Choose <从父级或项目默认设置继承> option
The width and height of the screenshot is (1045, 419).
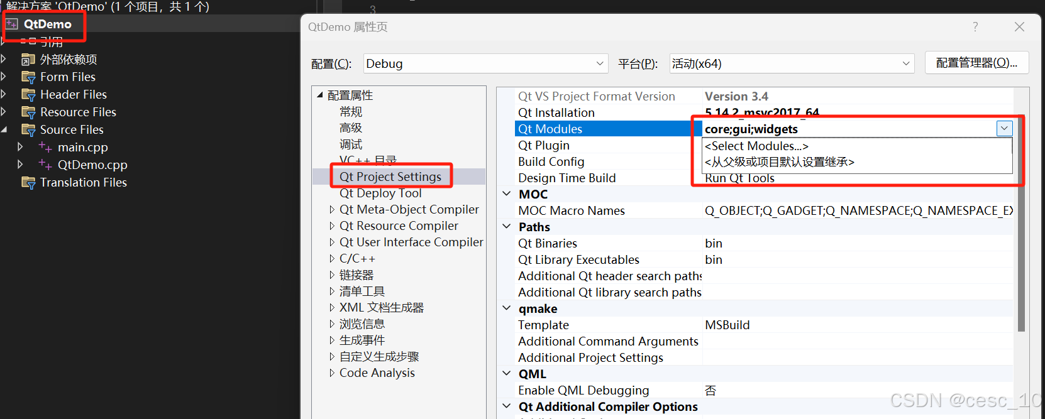[x=857, y=162]
